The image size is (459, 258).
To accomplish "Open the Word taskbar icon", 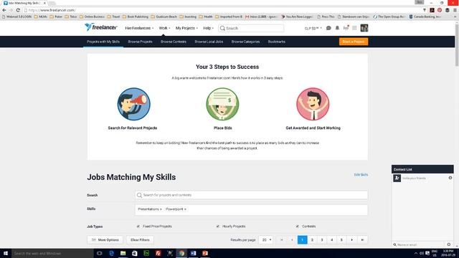I will (x=193, y=253).
